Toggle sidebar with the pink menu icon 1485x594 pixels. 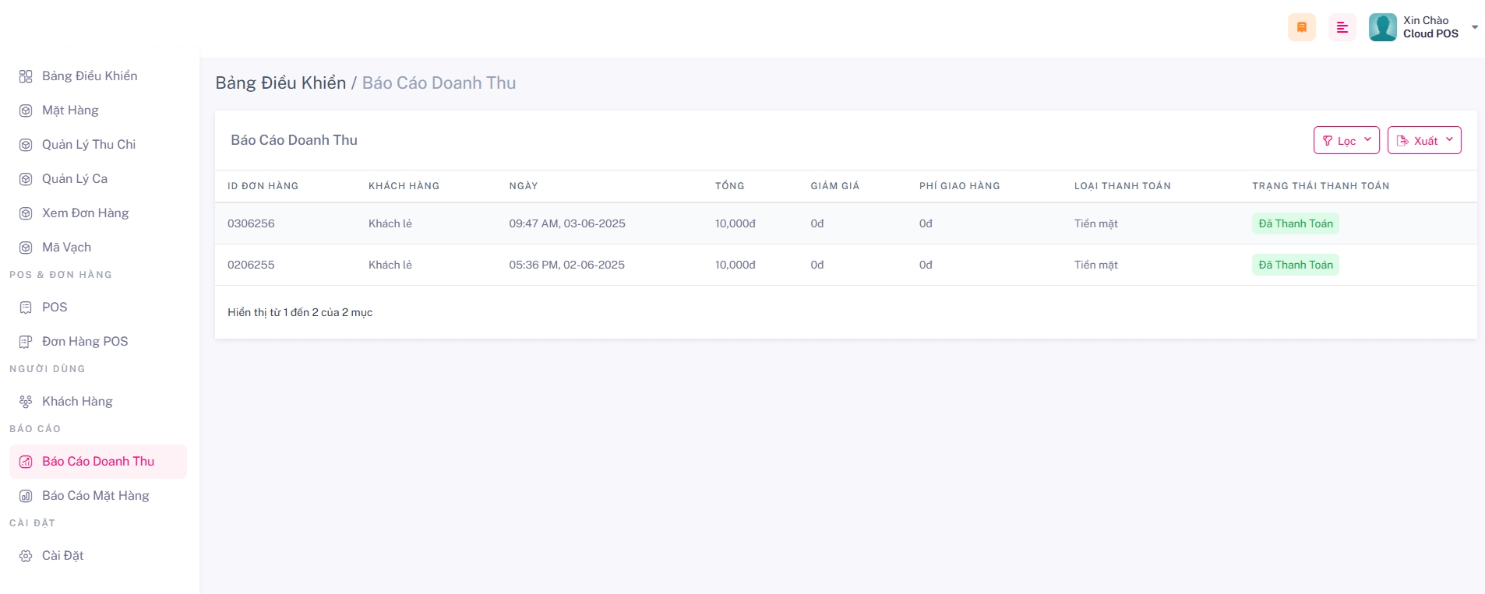[1342, 27]
